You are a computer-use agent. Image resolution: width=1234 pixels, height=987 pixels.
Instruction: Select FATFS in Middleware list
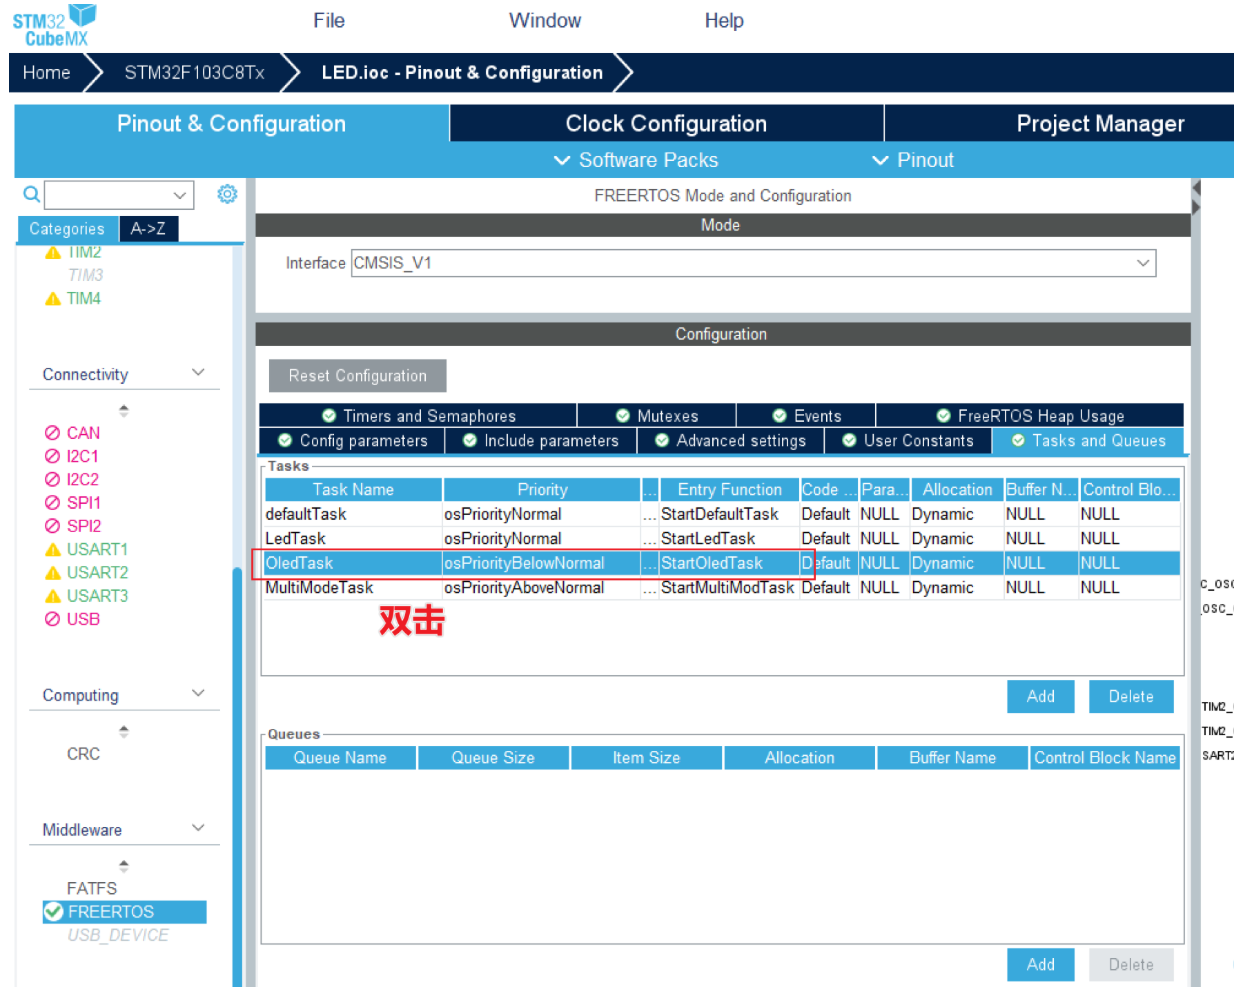[92, 888]
